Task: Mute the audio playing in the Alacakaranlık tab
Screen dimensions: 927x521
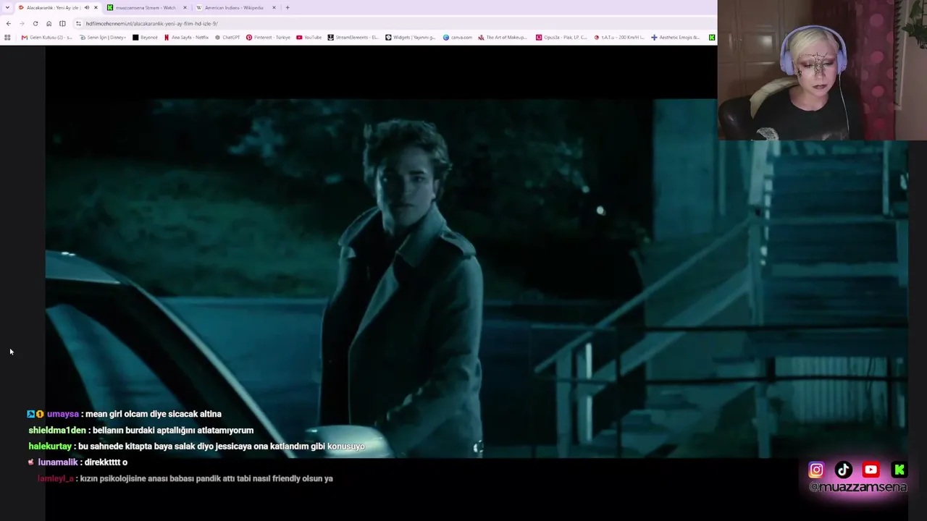Action: pyautogui.click(x=87, y=8)
